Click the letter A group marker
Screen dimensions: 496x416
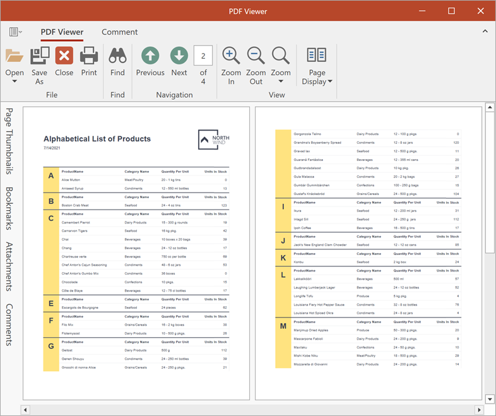pos(51,176)
